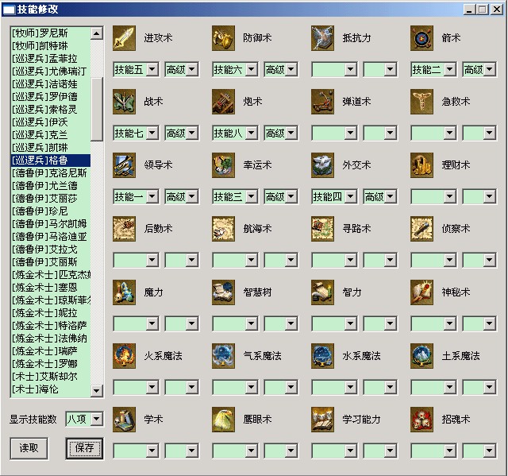This screenshot has height=476, width=508.
Task: Open the 箭术 skill slot dropdown 技能二
Action: coord(433,69)
